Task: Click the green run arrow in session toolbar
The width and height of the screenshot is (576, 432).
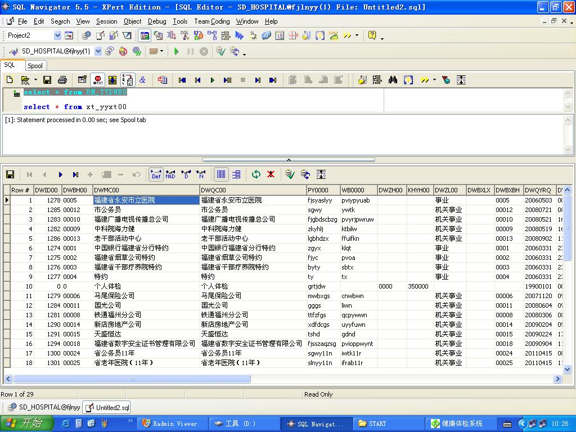Action: coord(176,51)
